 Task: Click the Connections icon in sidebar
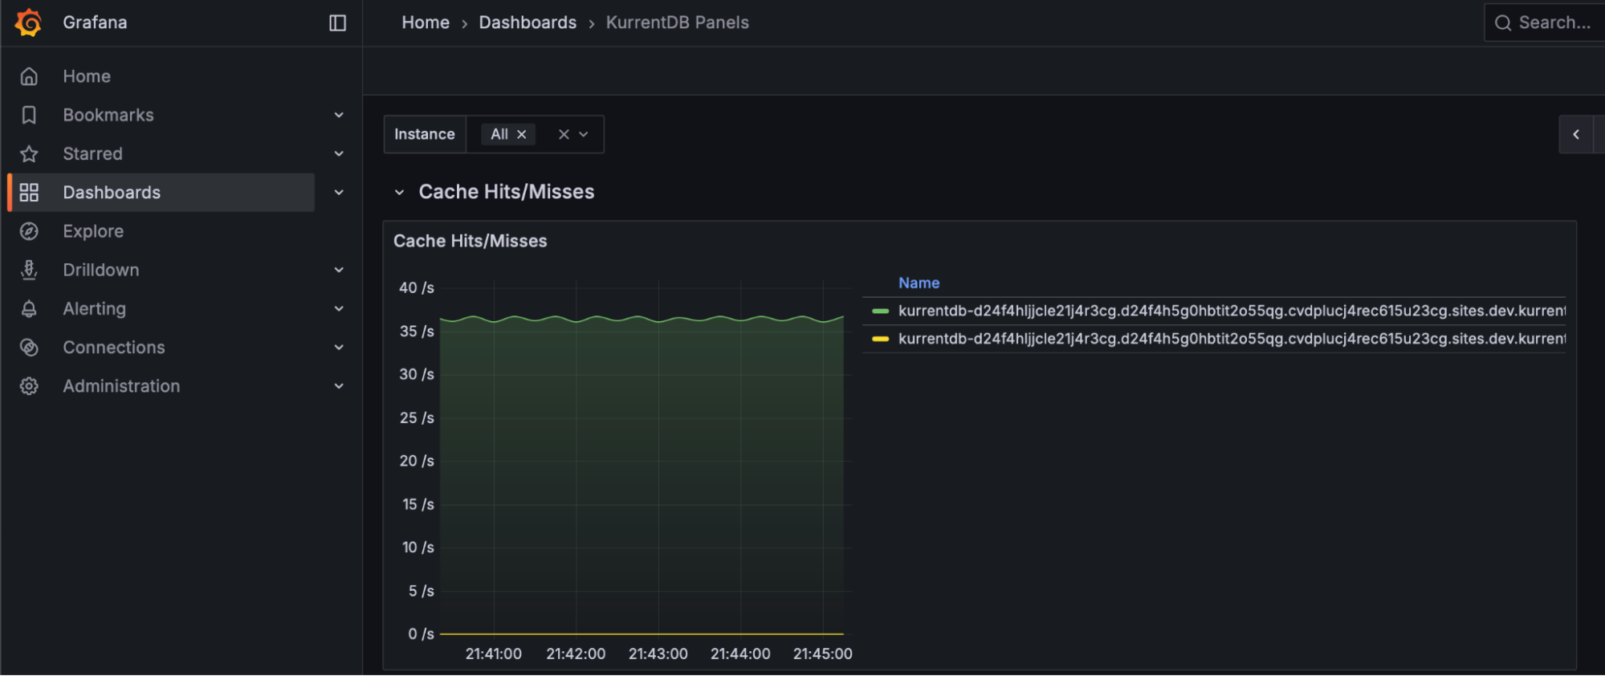(29, 348)
